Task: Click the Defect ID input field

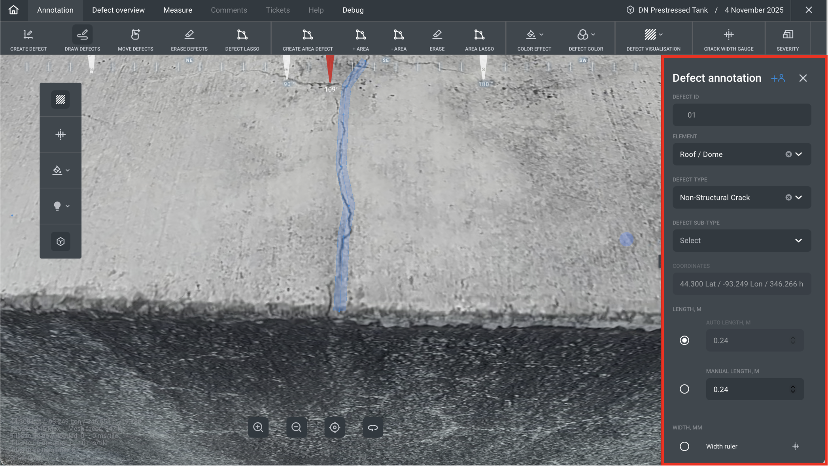Action: (741, 115)
